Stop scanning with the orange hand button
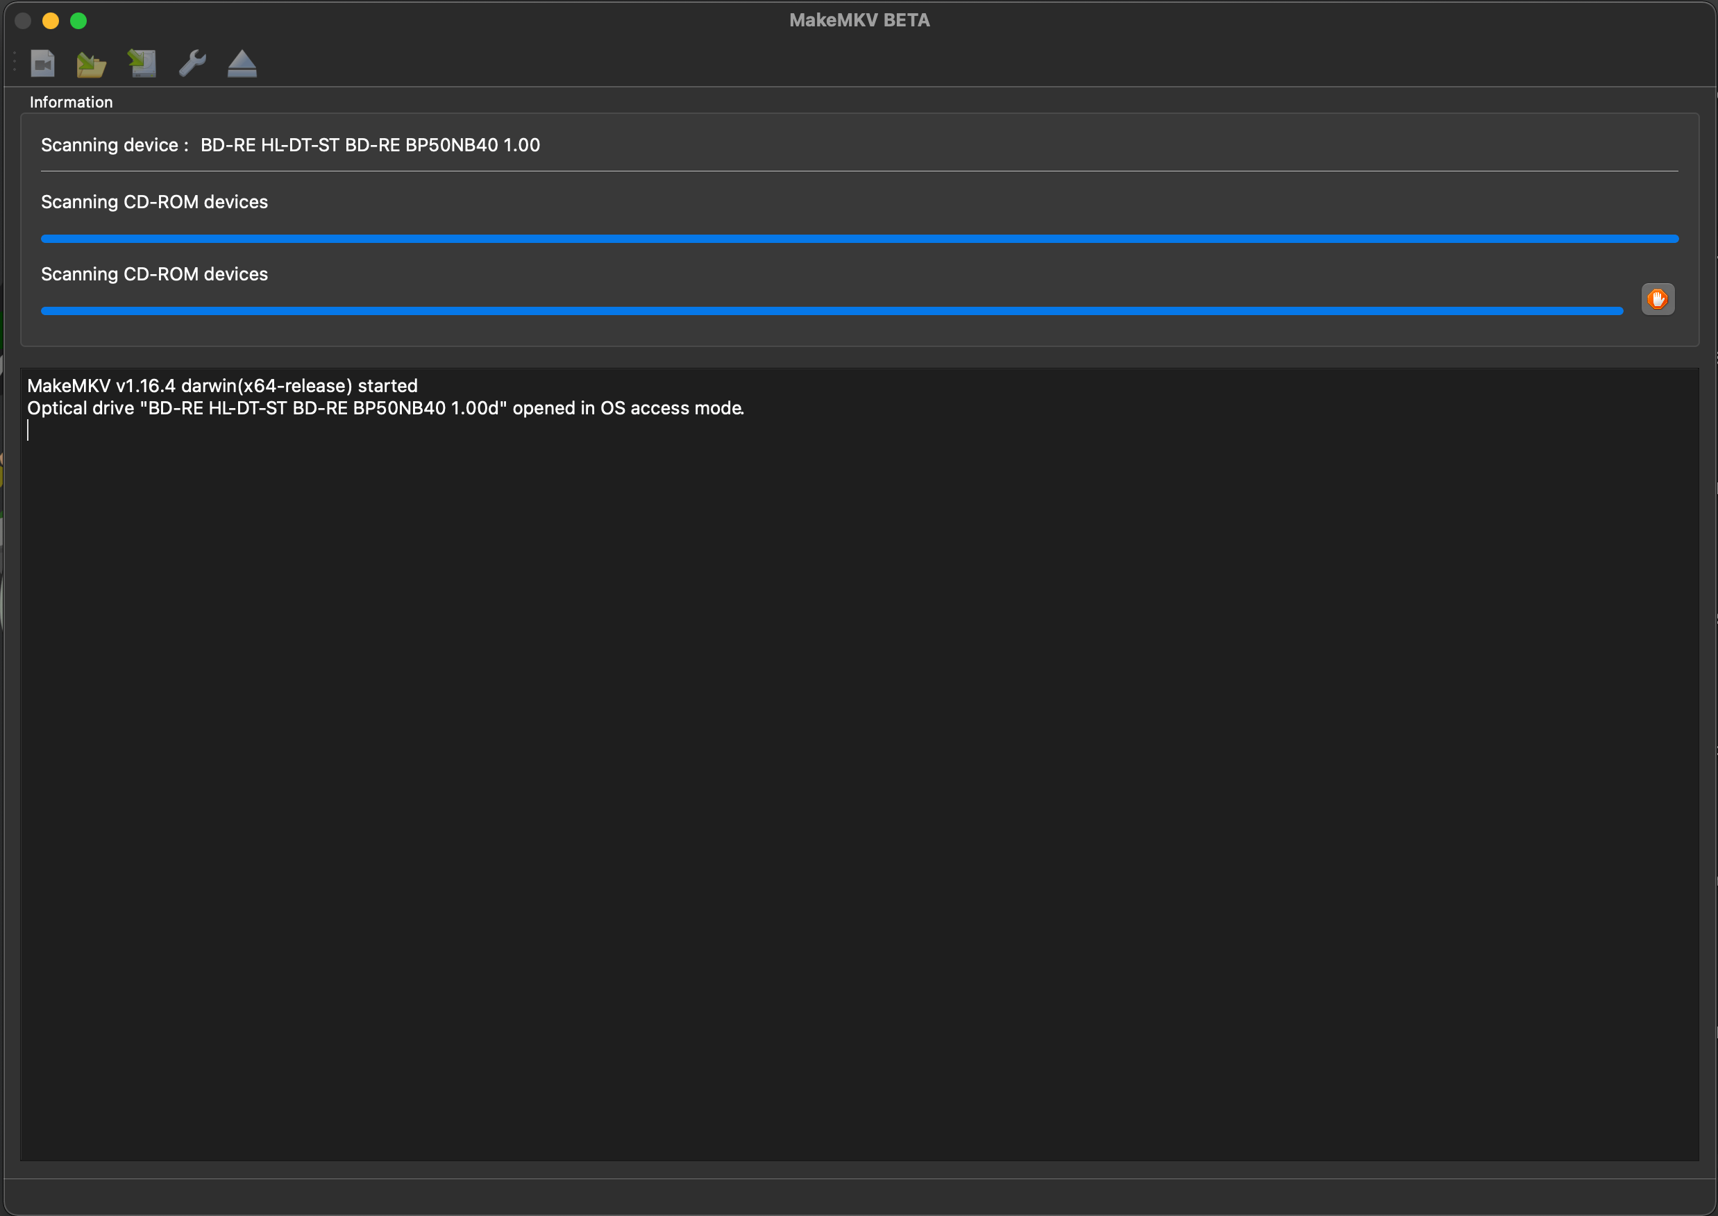 [1658, 298]
